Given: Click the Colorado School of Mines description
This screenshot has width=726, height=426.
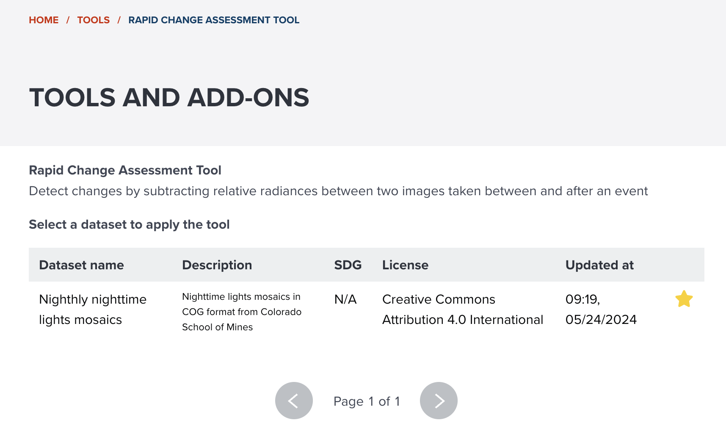Looking at the screenshot, I should pyautogui.click(x=241, y=312).
